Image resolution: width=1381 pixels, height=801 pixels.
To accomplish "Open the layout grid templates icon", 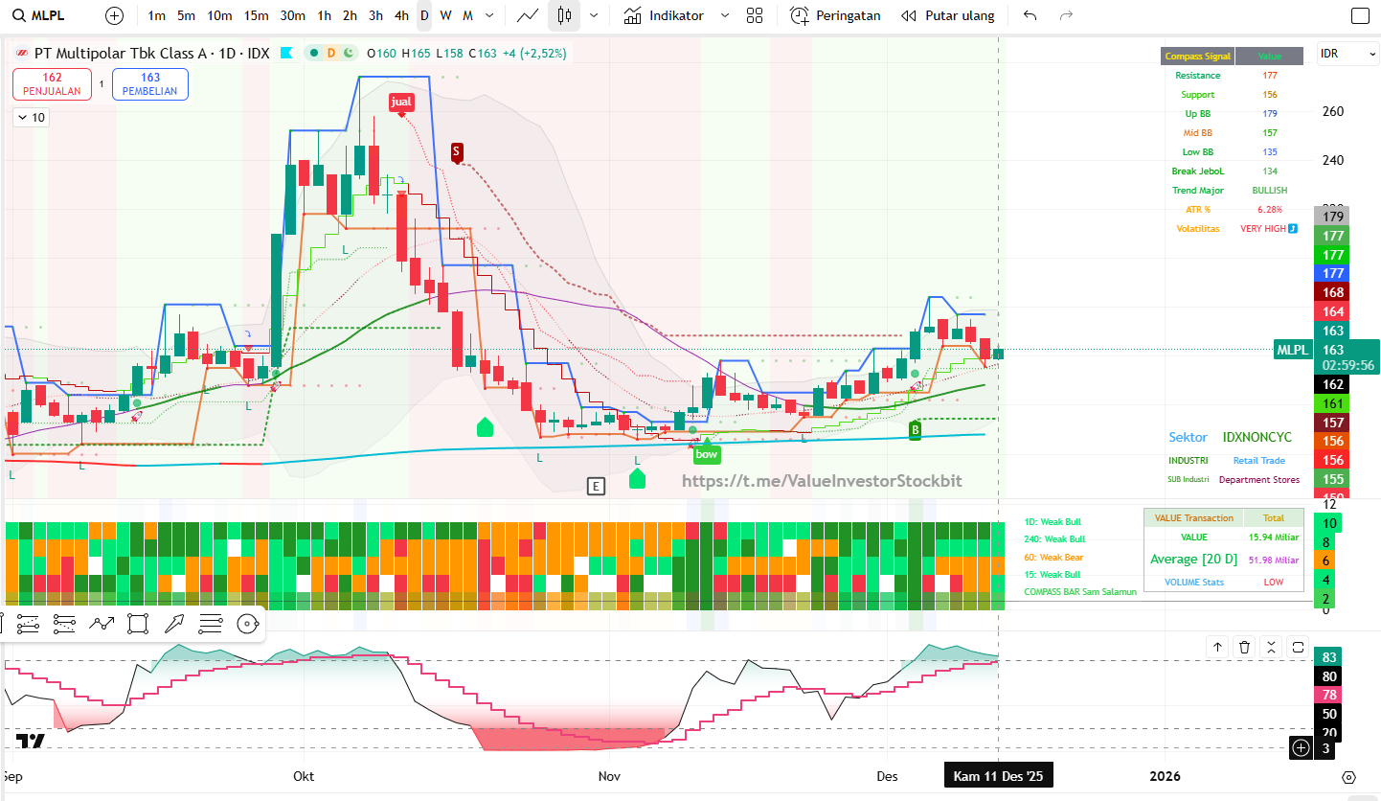I will click(x=755, y=15).
